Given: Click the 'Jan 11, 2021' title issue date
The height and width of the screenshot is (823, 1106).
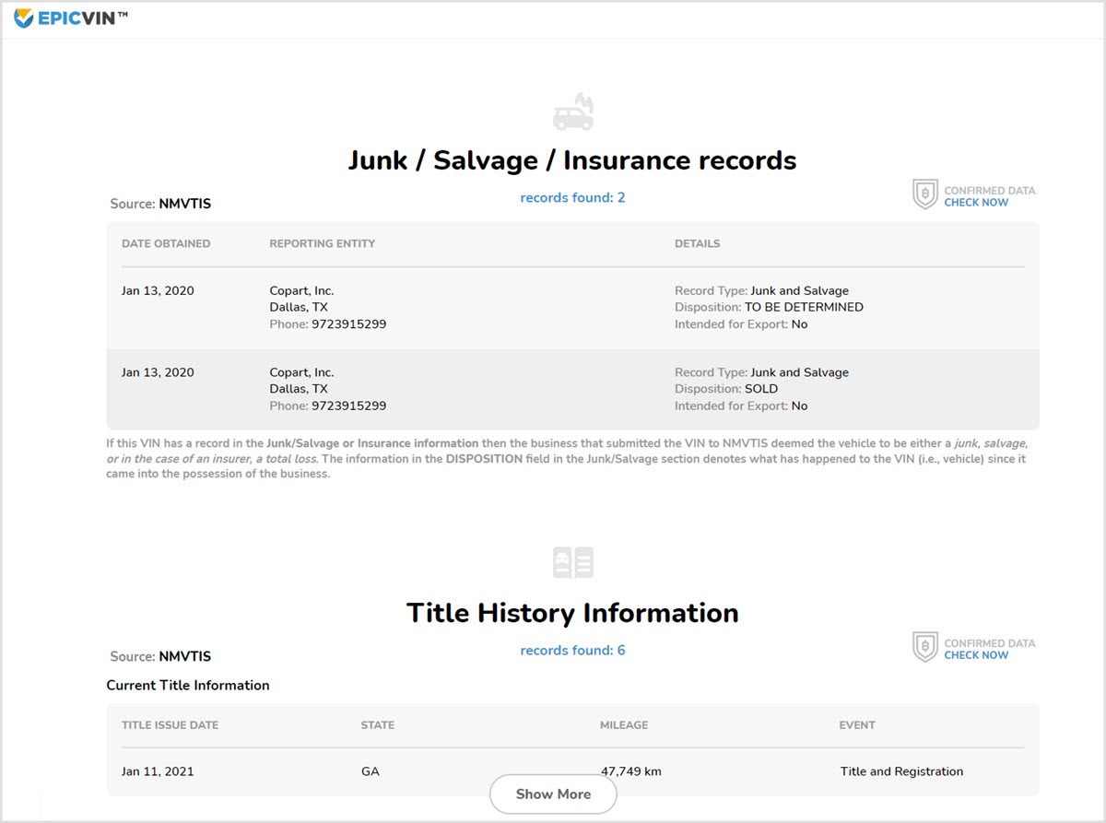Looking at the screenshot, I should [x=158, y=771].
